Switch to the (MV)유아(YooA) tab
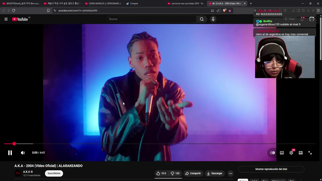322x181 pixels. pyautogui.click(x=21, y=4)
